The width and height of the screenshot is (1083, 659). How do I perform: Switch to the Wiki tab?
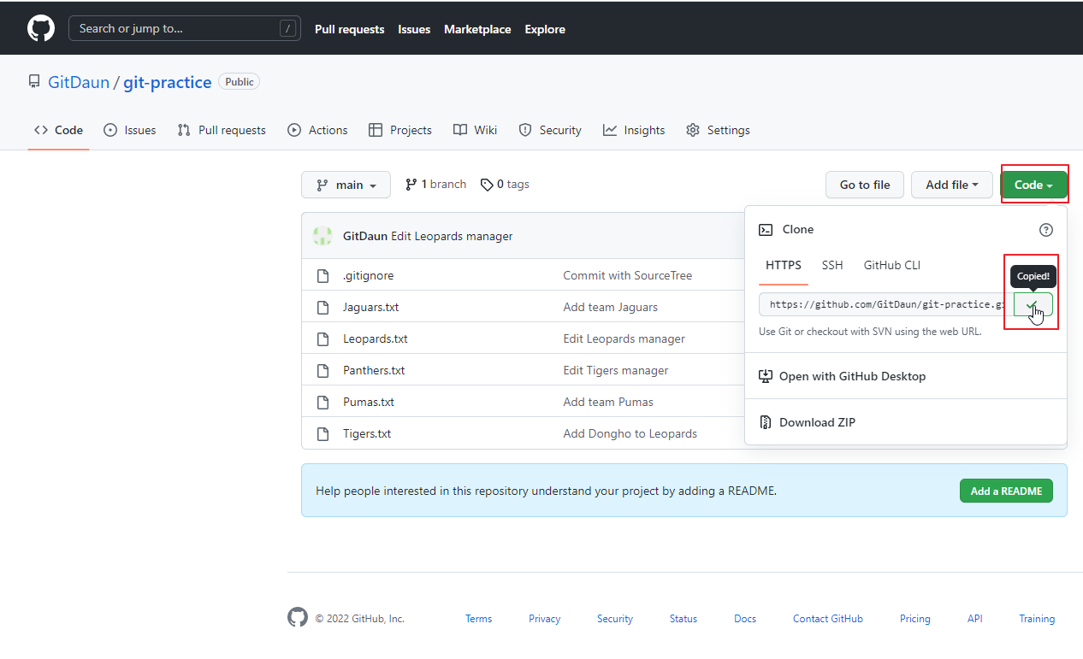[x=475, y=130]
